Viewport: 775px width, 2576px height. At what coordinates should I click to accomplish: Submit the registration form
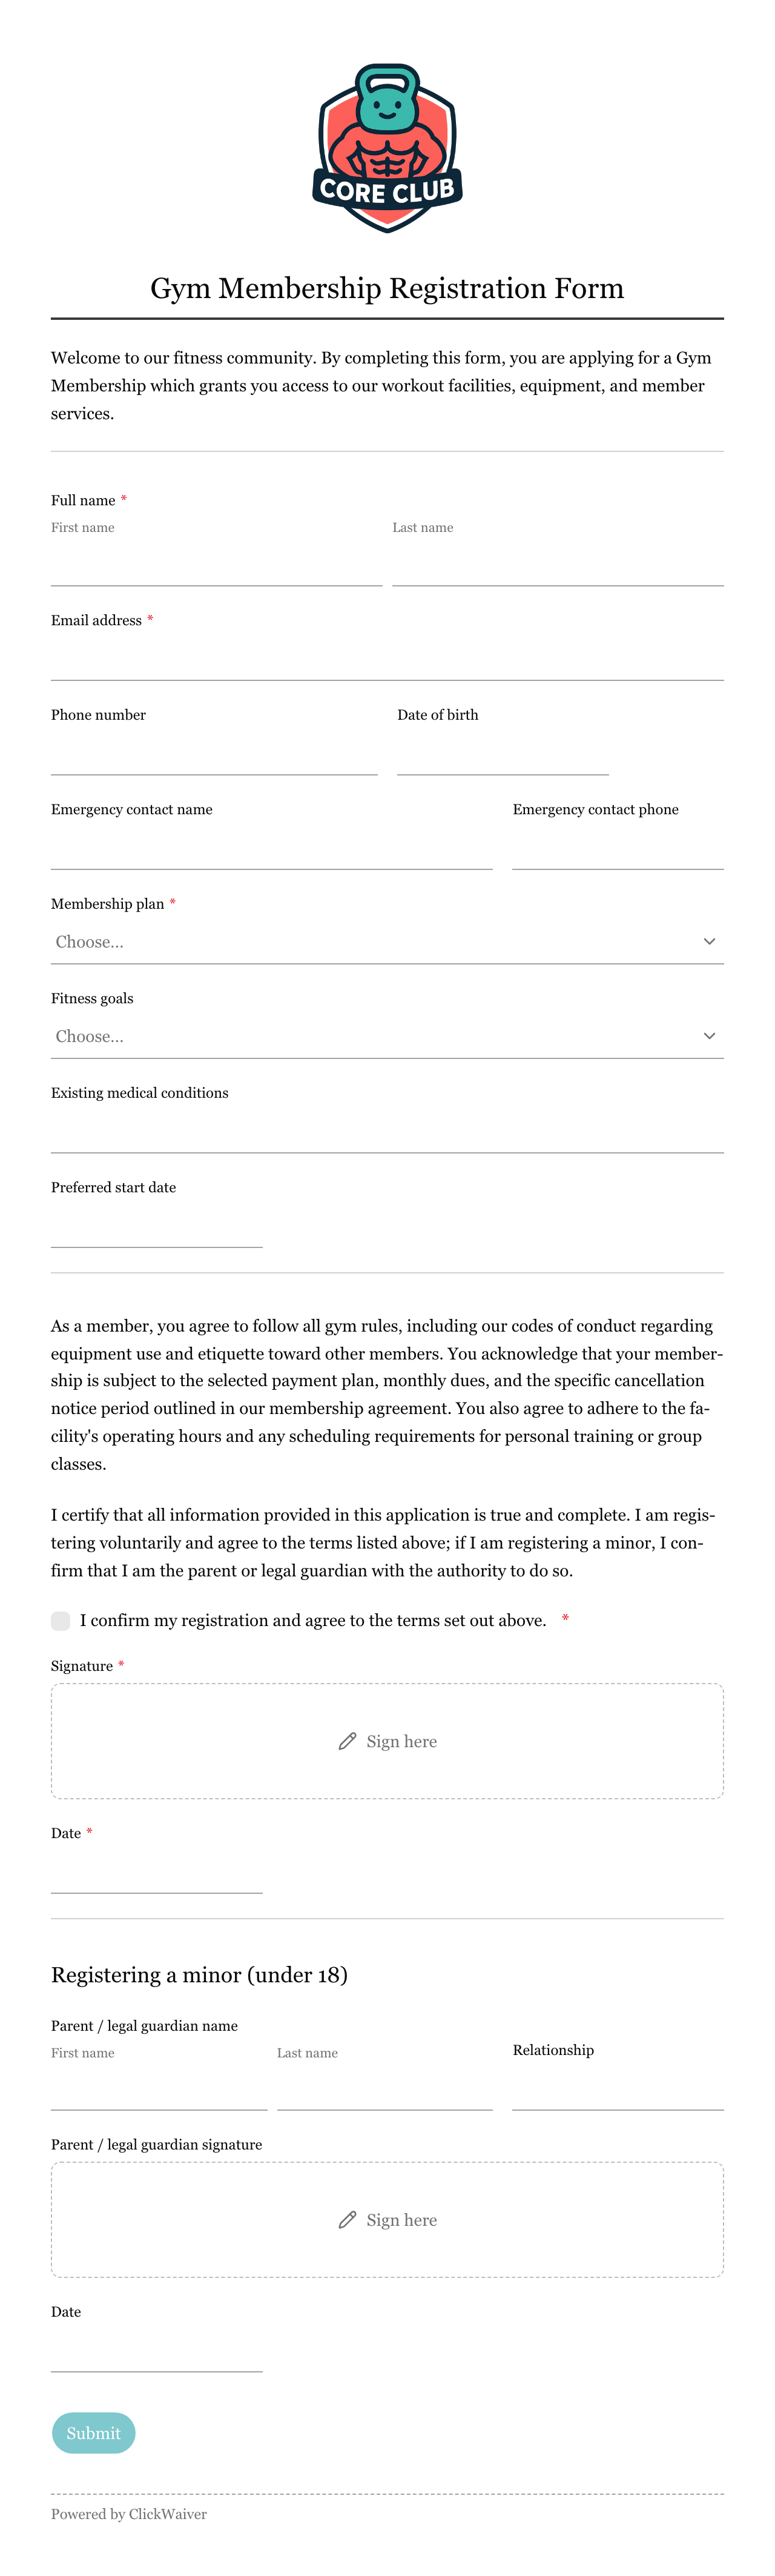click(93, 2433)
